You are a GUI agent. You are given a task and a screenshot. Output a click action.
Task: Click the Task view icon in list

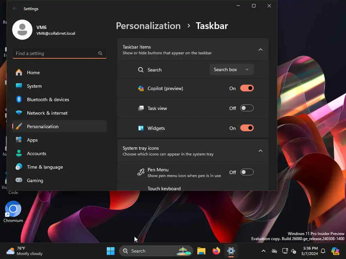tap(141, 108)
